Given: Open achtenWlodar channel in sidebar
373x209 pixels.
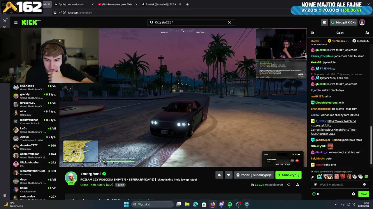Looking at the screenshot, I should click(35, 156).
